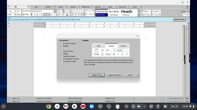The height and width of the screenshot is (110, 197).
Task: Switch to the Insert tab
Action: pos(61,7)
